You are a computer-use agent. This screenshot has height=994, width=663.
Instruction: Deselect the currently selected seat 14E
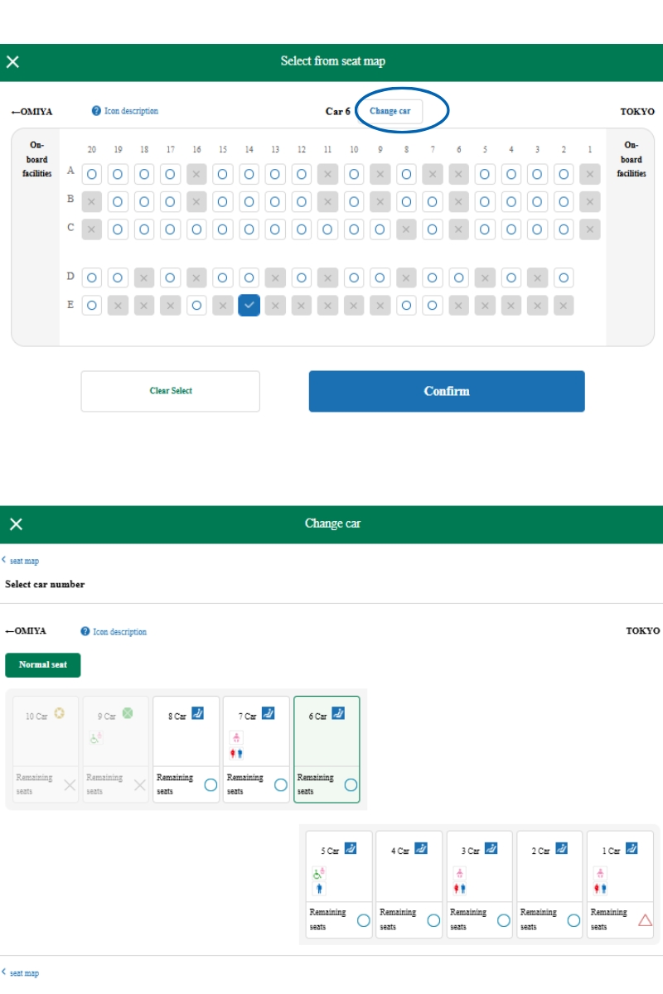tap(249, 303)
